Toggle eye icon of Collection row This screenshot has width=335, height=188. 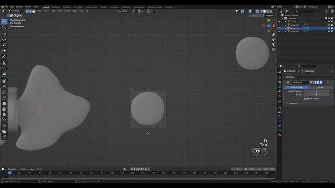click(329, 19)
